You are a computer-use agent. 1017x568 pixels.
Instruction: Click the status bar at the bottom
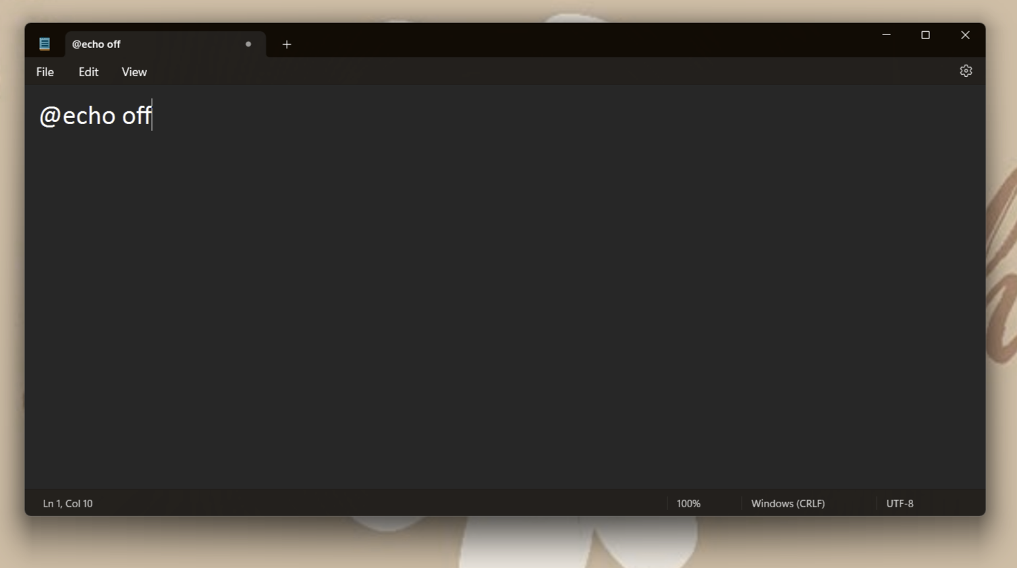pyautogui.click(x=405, y=503)
